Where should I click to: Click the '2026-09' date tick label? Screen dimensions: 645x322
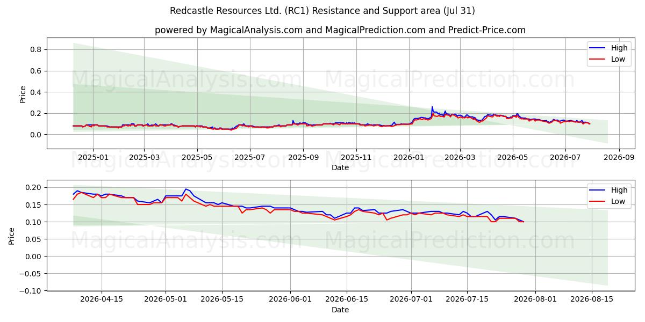(x=619, y=157)
